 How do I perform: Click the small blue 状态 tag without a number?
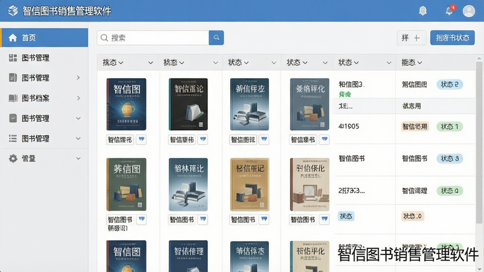346,216
